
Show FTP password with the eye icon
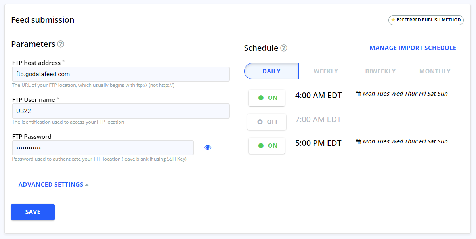[x=208, y=147]
